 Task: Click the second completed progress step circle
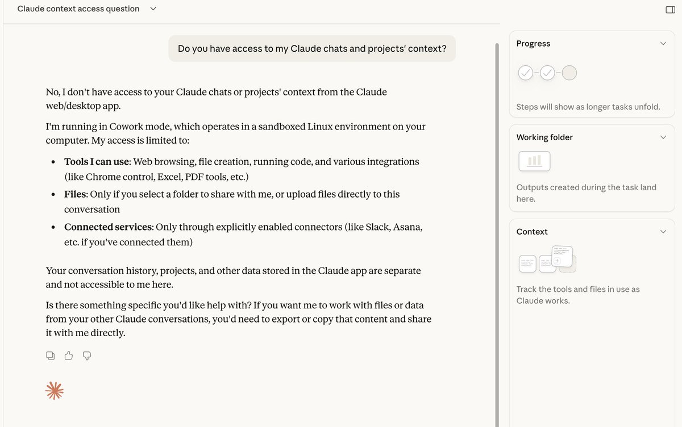pyautogui.click(x=547, y=73)
